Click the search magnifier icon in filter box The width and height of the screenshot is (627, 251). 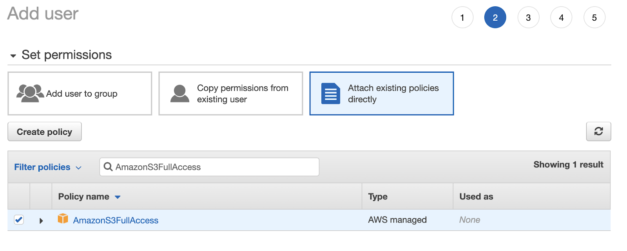[x=108, y=167]
